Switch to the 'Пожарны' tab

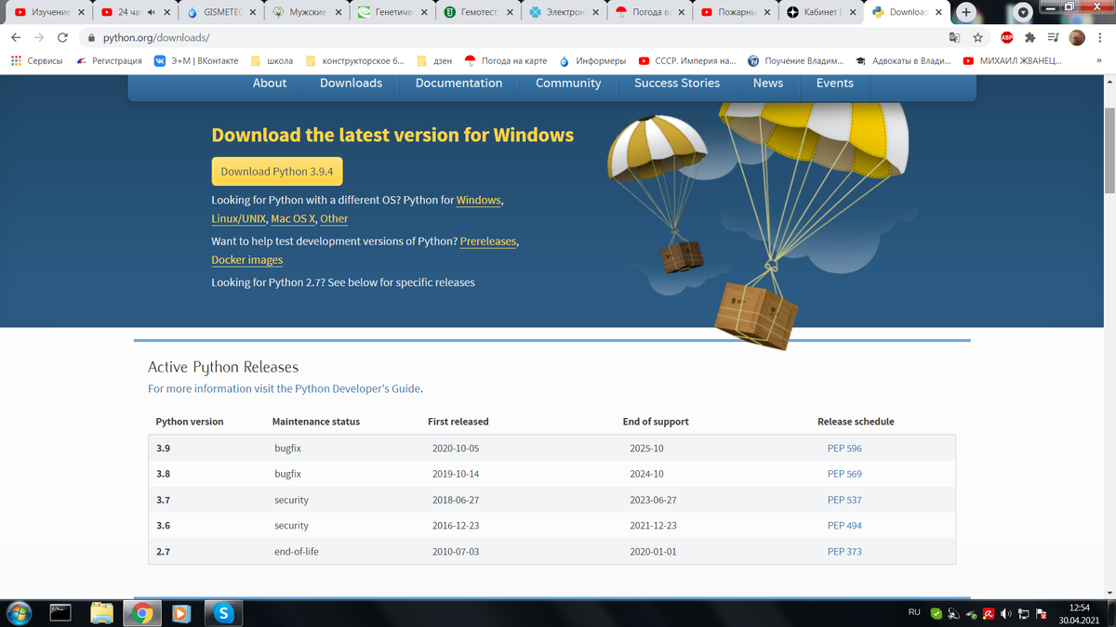click(735, 13)
